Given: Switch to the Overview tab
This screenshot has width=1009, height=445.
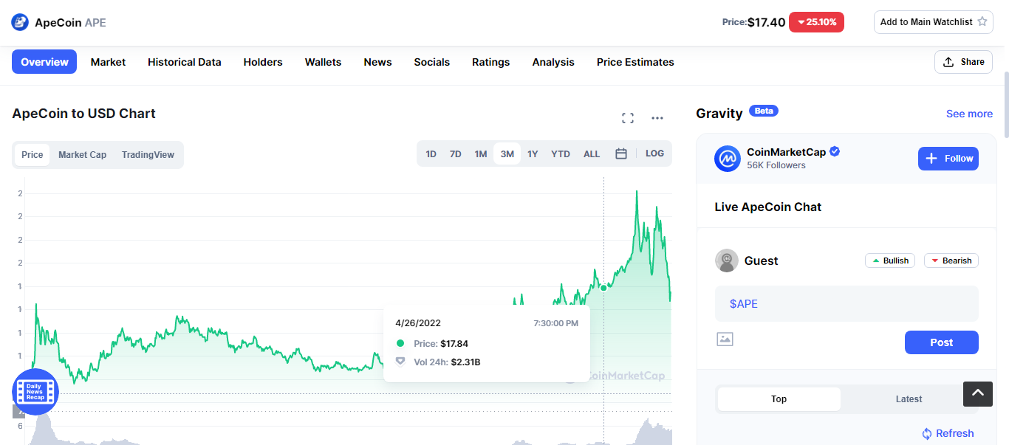Looking at the screenshot, I should 44,62.
